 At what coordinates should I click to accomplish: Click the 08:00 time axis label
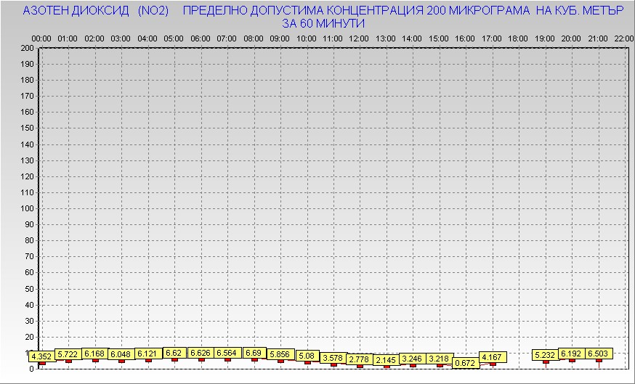254,38
